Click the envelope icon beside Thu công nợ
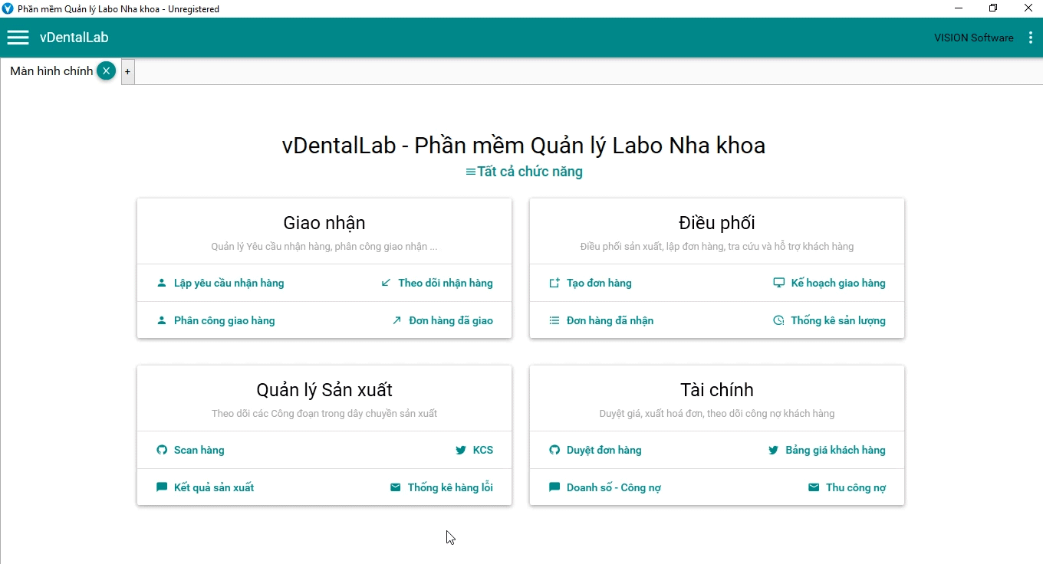 click(x=814, y=487)
